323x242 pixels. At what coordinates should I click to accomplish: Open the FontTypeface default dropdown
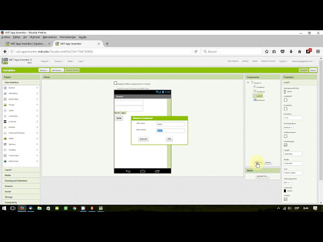(x=288, y=127)
